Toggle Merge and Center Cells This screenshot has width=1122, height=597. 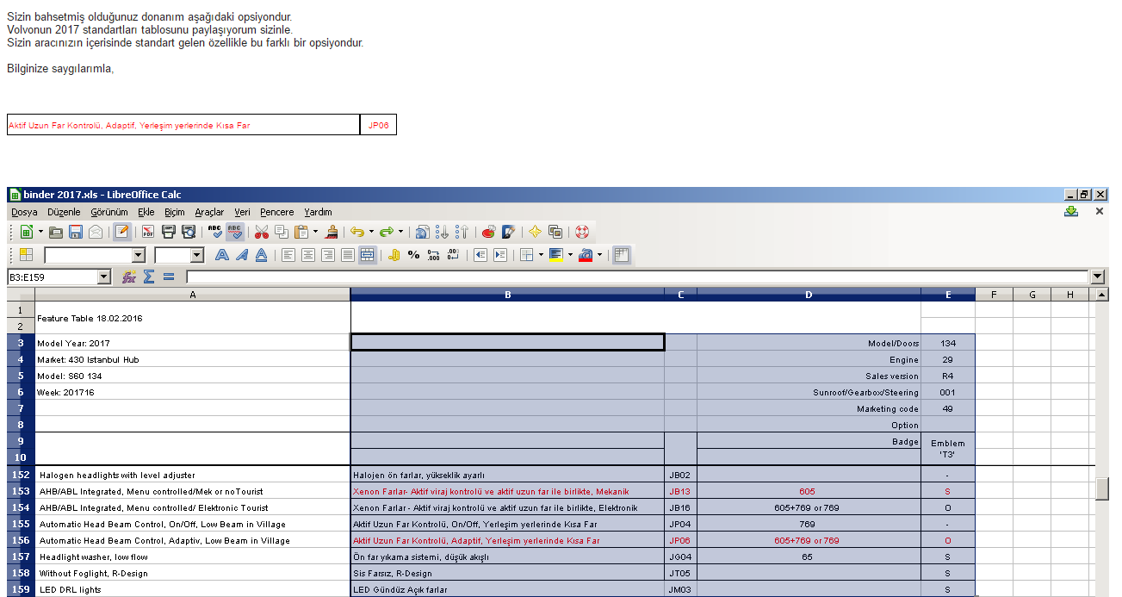coord(367,255)
